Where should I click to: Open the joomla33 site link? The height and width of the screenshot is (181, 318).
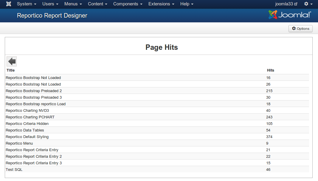point(286,4)
